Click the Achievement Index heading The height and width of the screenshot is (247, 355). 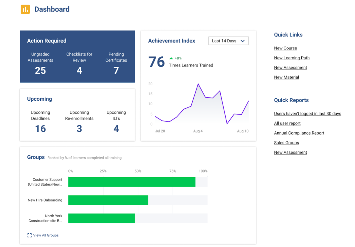click(x=172, y=41)
